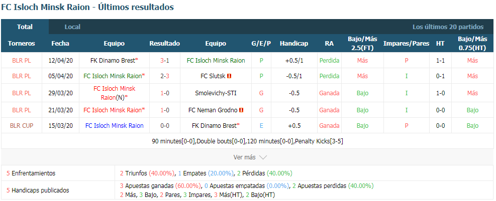This screenshot has height=201, width=496.
Task: Open the Smolevichy-STI team link
Action: click(216, 93)
